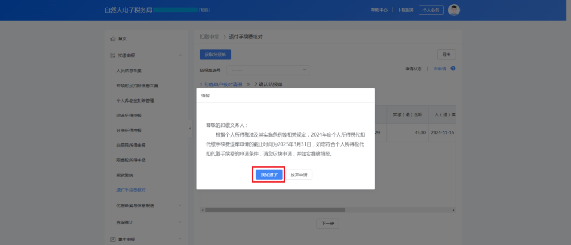571x245 pixels.
Task: Click the 获取结报单 button
Action: pos(215,54)
